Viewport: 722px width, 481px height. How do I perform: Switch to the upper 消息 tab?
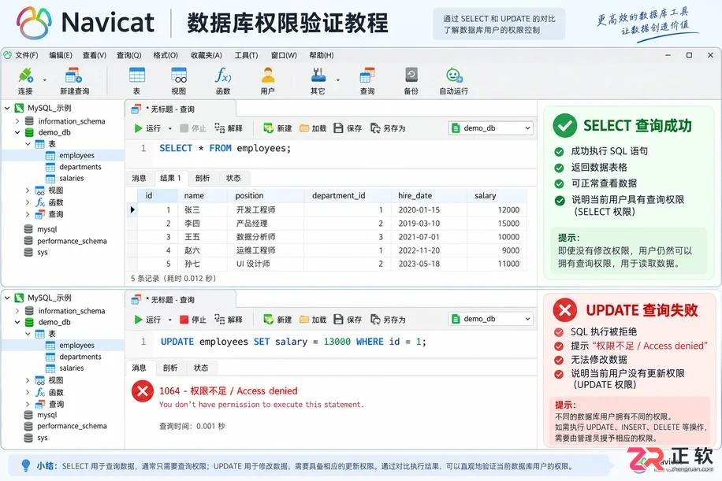coord(139,179)
